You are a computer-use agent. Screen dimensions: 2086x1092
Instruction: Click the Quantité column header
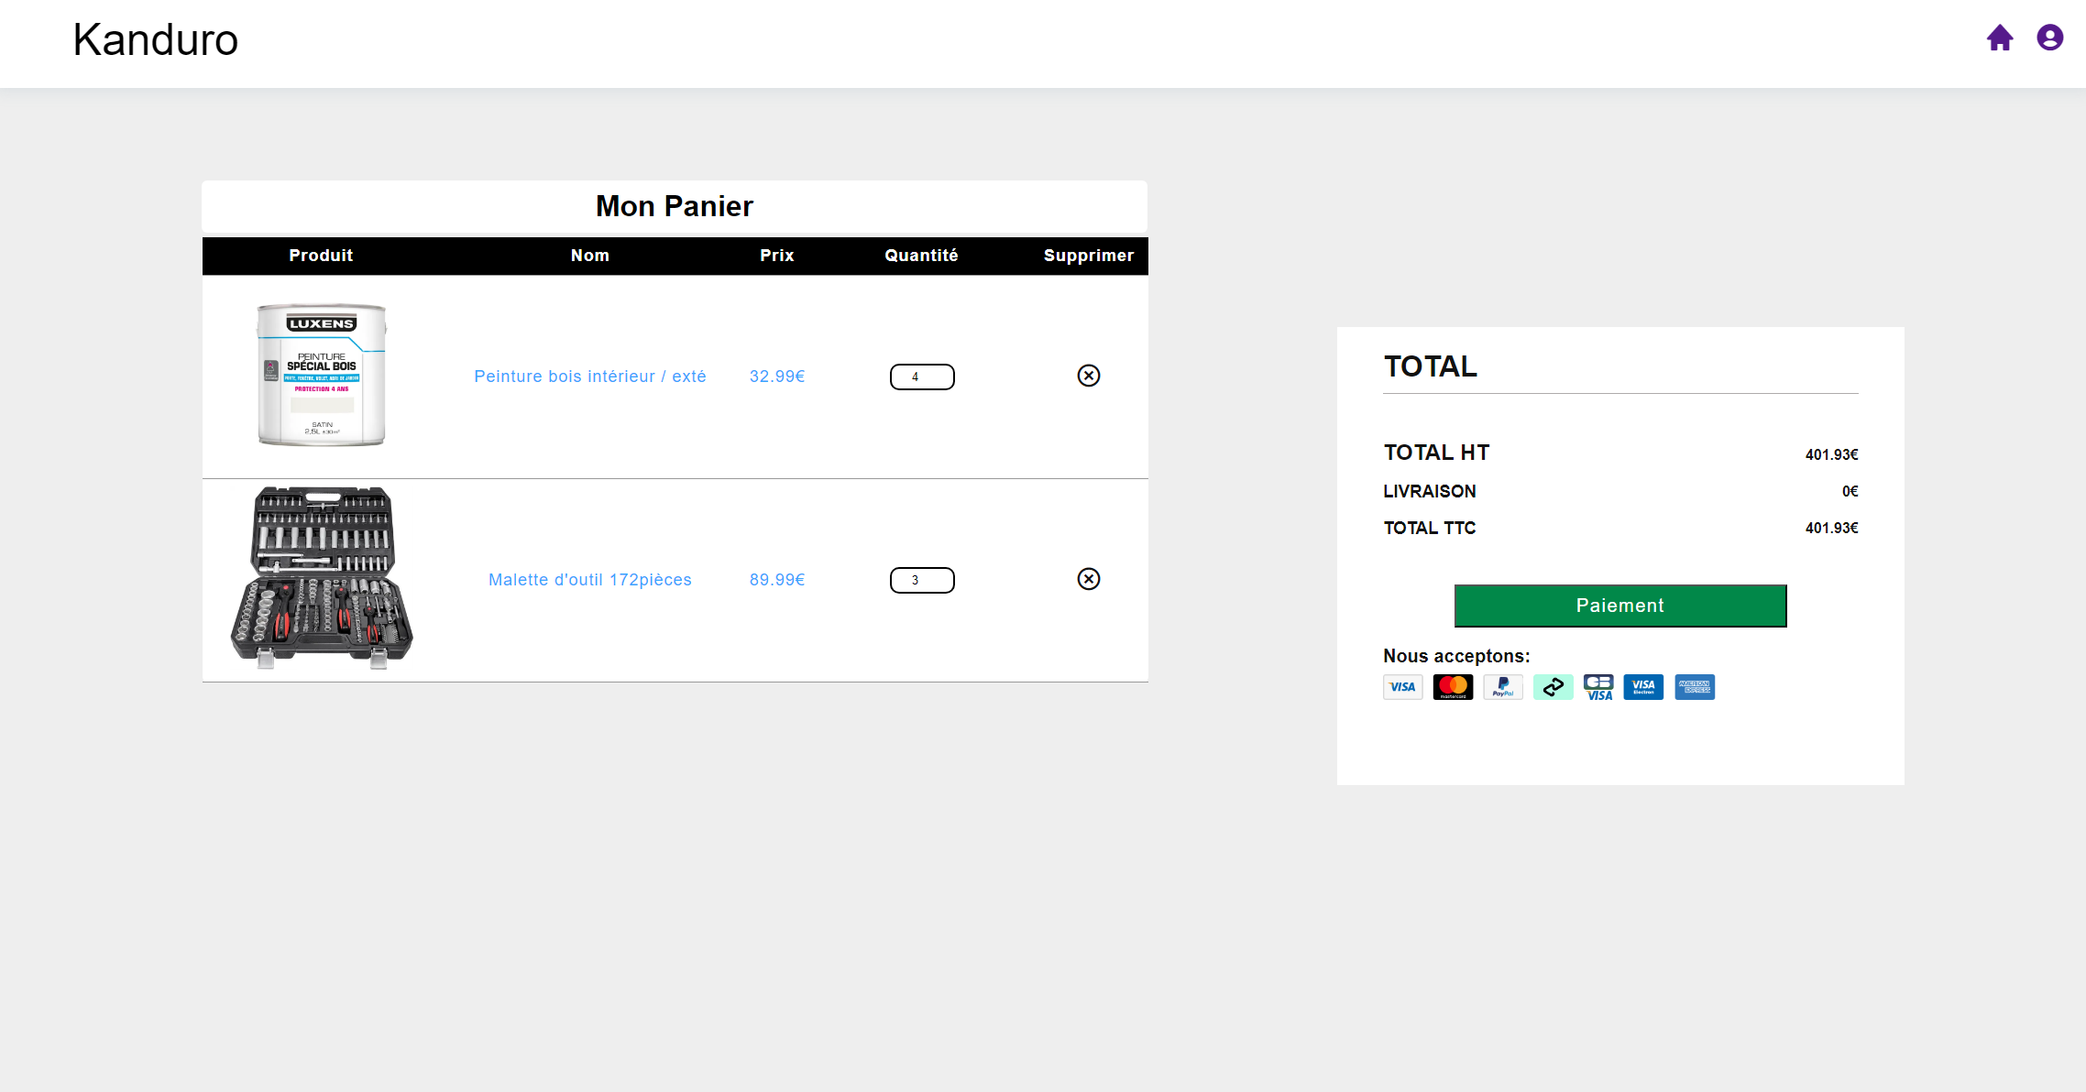921,256
